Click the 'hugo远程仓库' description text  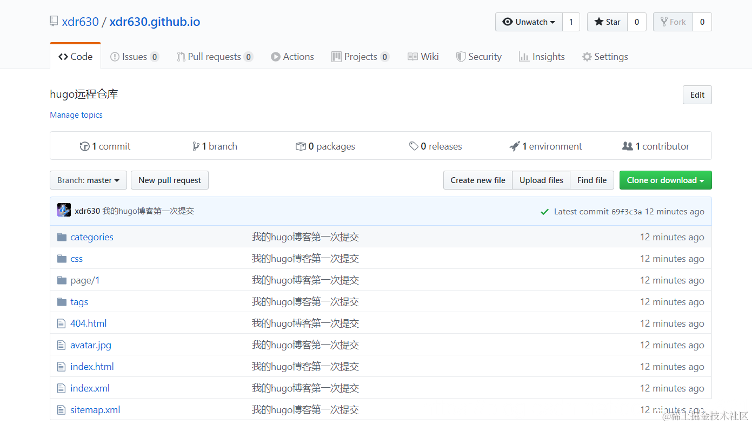(x=84, y=94)
